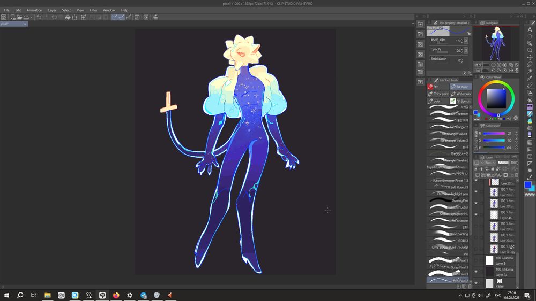Select the Eraser tool
Image resolution: width=536 pixels, height=301 pixels.
coord(530,85)
